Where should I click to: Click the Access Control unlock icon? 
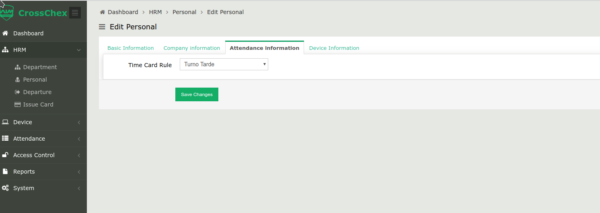coord(5,155)
